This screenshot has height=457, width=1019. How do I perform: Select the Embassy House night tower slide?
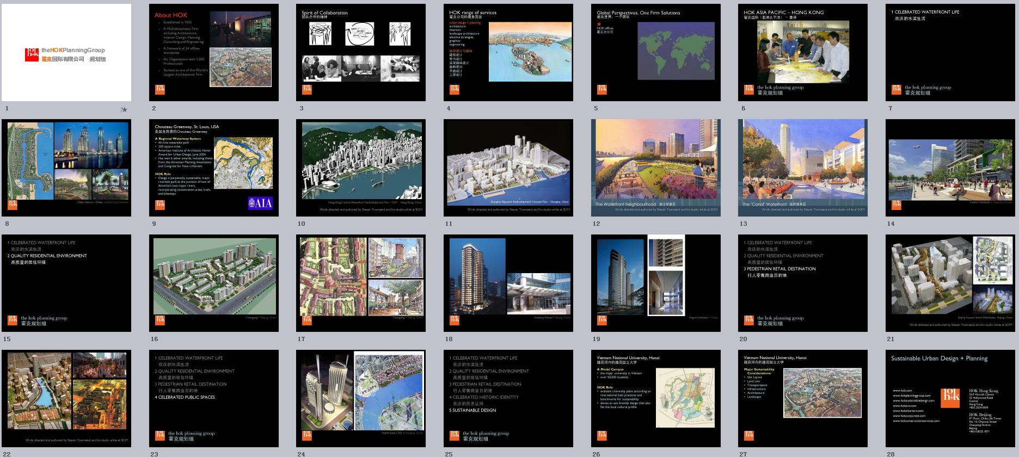(x=508, y=283)
